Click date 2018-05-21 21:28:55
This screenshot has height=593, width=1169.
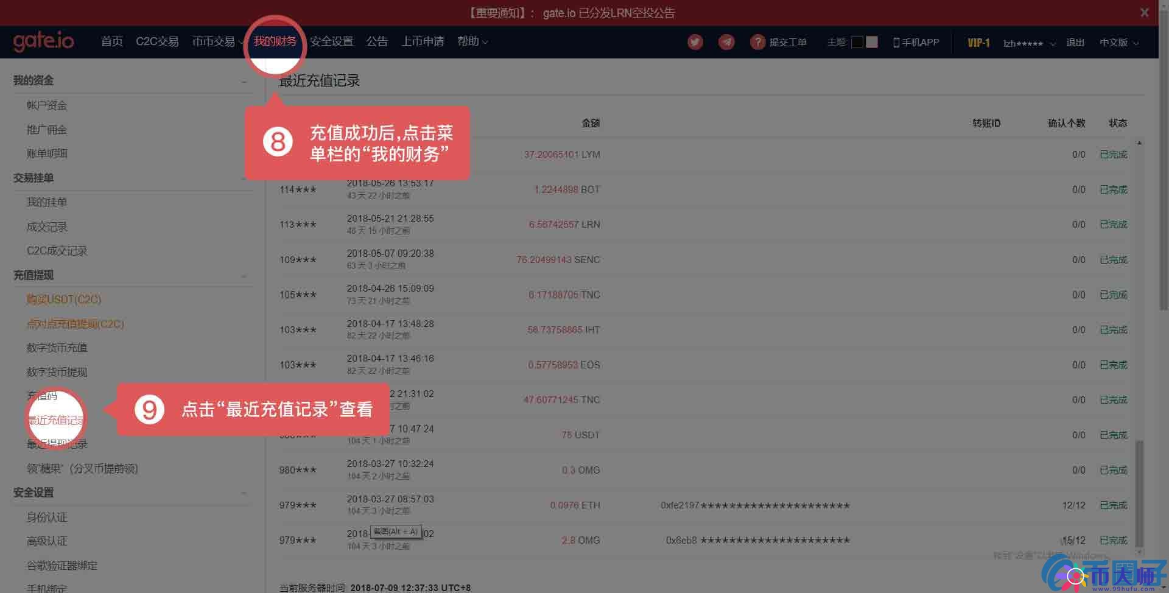point(390,219)
